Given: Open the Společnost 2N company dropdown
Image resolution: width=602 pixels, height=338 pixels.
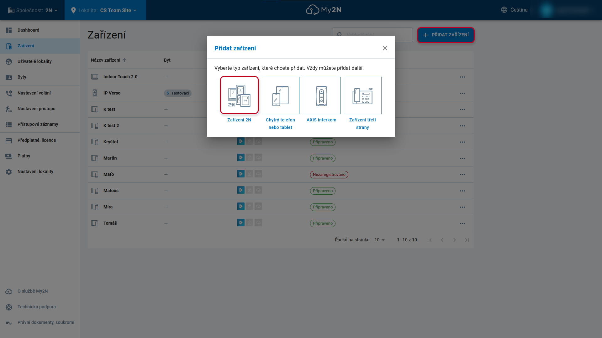Looking at the screenshot, I should (33, 10).
